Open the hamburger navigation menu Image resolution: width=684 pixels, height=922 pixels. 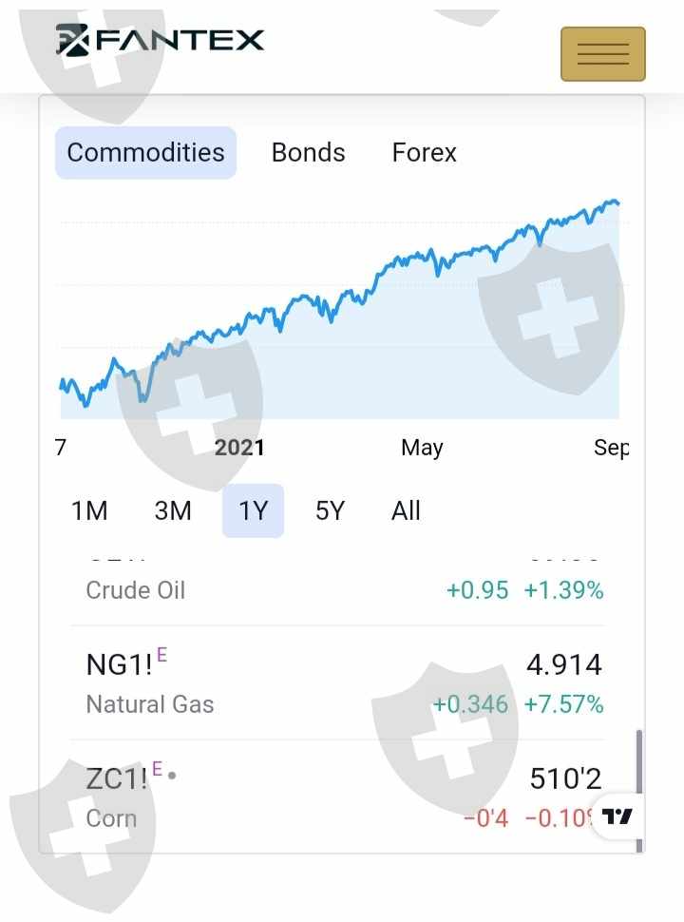(x=602, y=54)
